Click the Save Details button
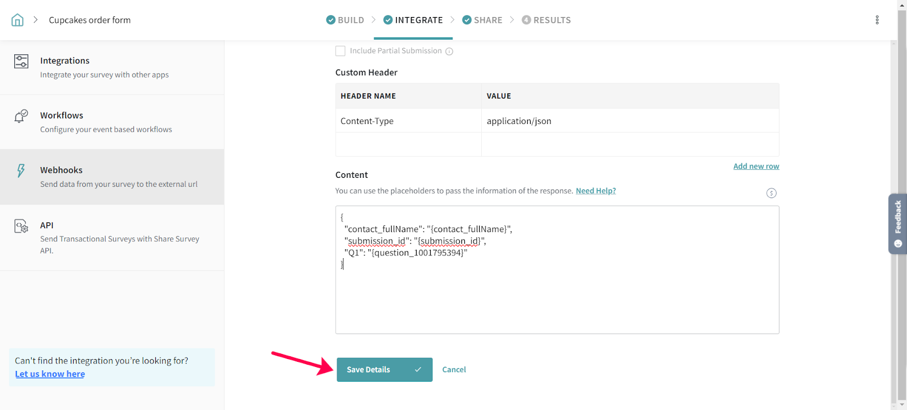The height and width of the screenshot is (410, 907). (x=384, y=370)
